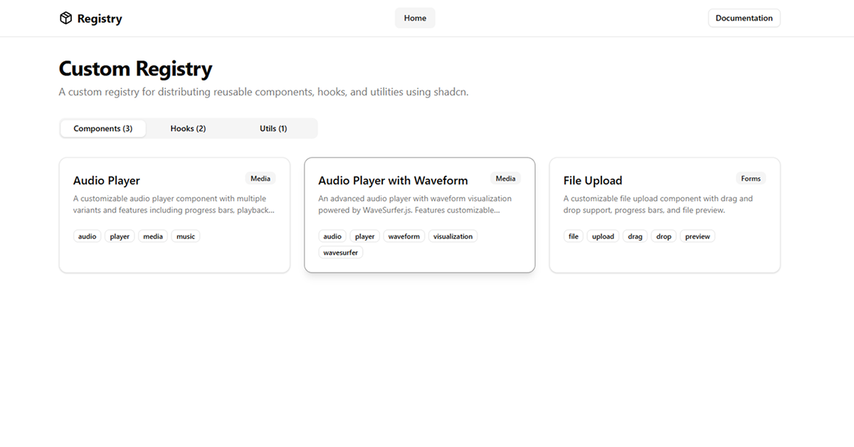Viewport: 854px width, 447px height.
Task: Click the Registry cube logo icon
Action: click(x=66, y=18)
